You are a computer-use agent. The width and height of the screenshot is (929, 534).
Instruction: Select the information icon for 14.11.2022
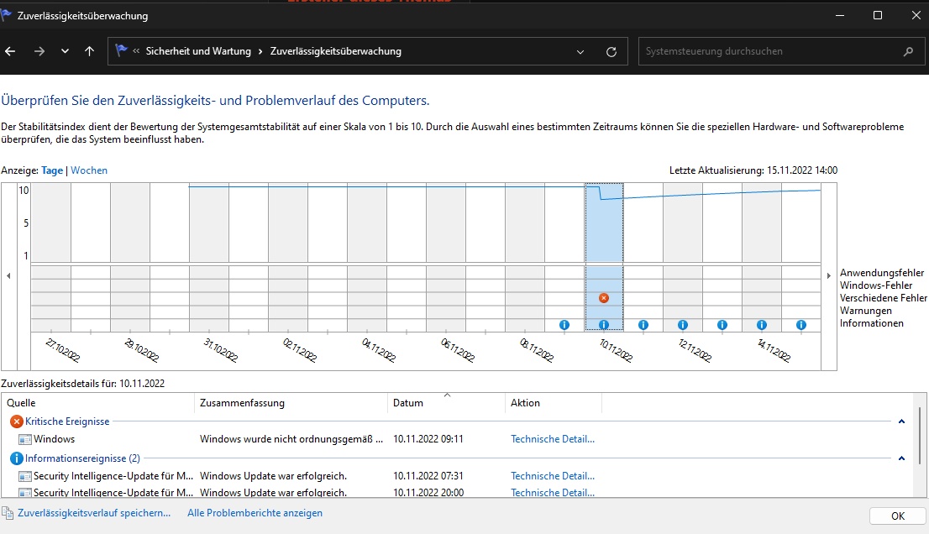tap(762, 325)
